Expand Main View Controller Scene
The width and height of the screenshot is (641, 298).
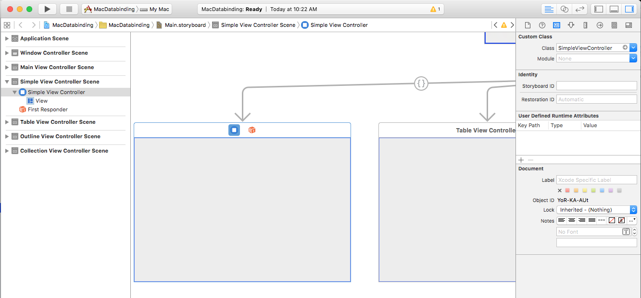[x=7, y=67]
